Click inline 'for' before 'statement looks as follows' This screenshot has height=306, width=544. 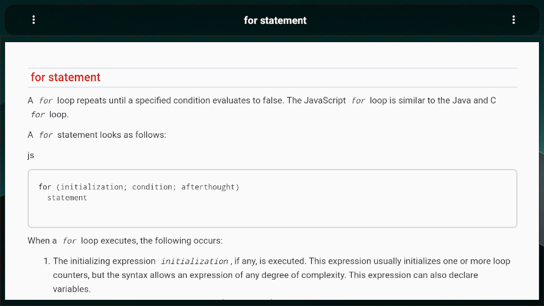(x=46, y=135)
